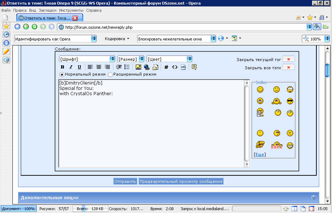
Task: Click the Bold formatting icon
Action: [x=63, y=67]
